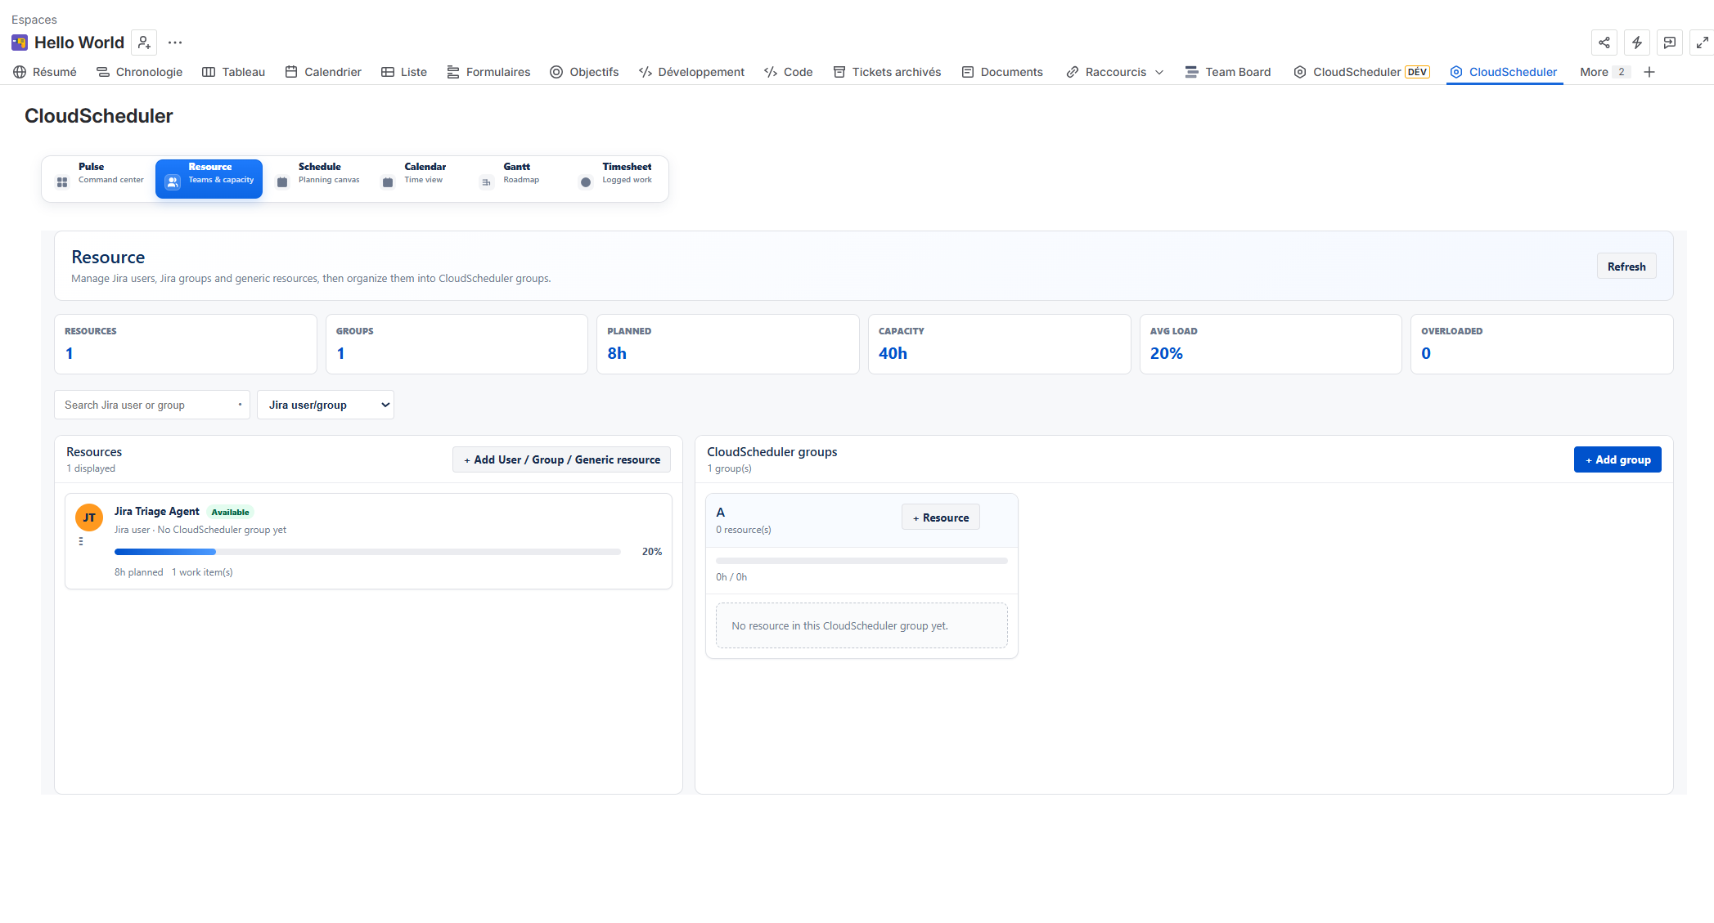Switch to the Code tab
Image resolution: width=1714 pixels, height=923 pixels.
(x=789, y=72)
